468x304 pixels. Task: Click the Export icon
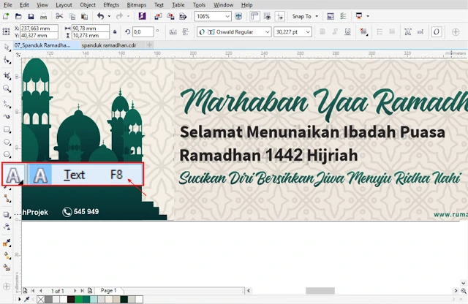click(x=170, y=16)
